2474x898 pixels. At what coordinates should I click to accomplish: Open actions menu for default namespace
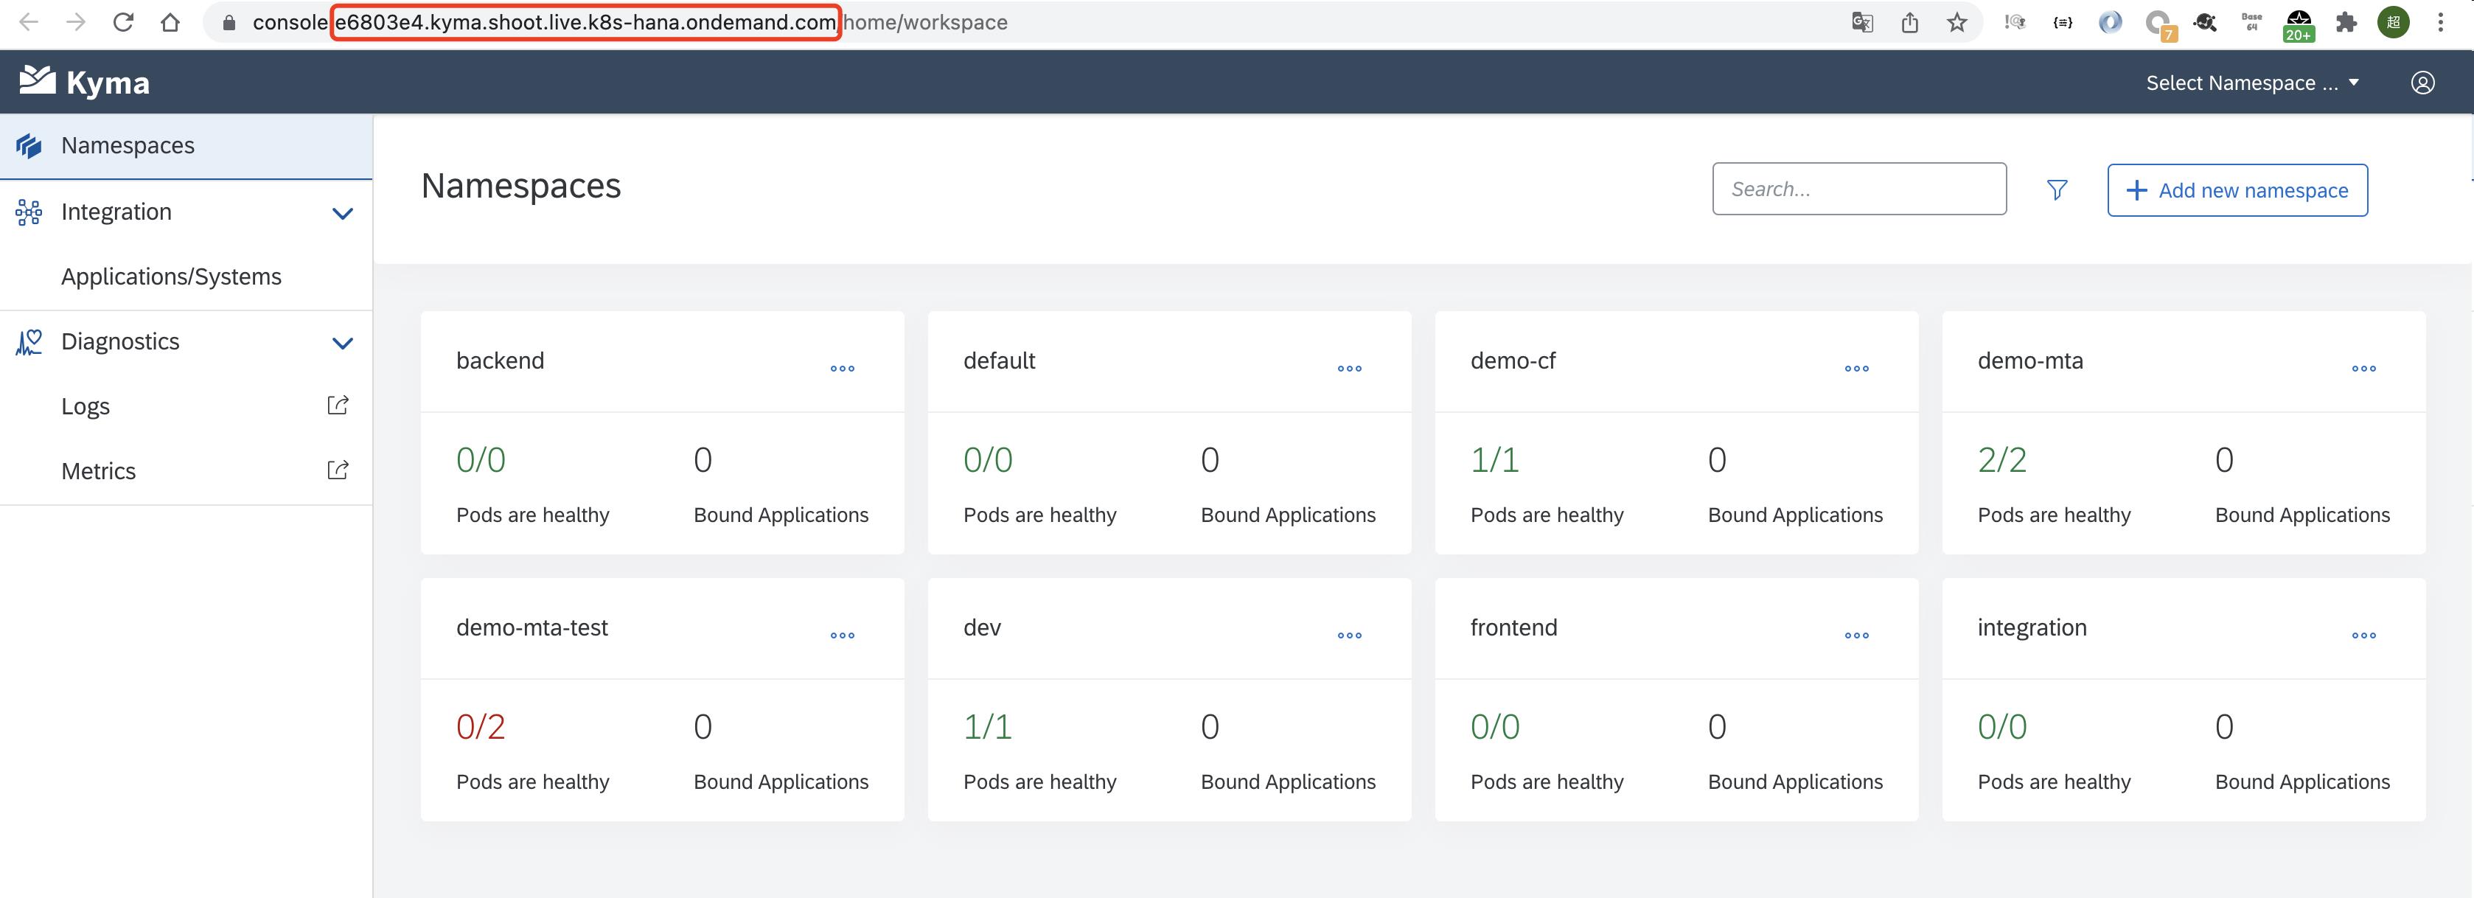pyautogui.click(x=1349, y=369)
